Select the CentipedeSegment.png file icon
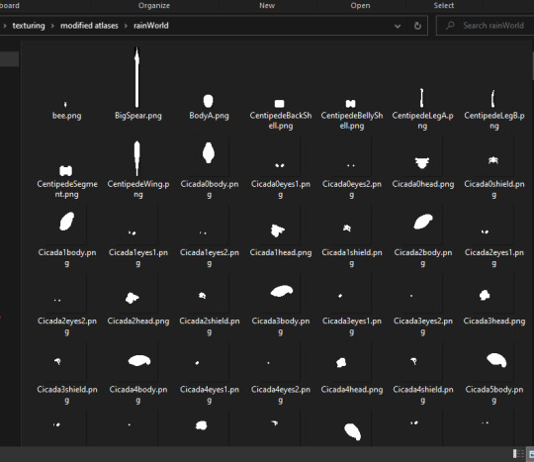Screen dimensions: 534x462 (x=65, y=170)
